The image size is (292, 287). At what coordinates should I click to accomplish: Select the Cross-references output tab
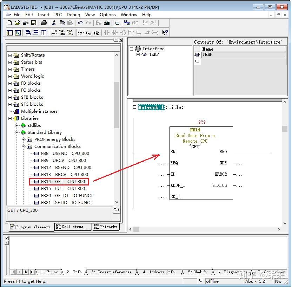pos(111,272)
